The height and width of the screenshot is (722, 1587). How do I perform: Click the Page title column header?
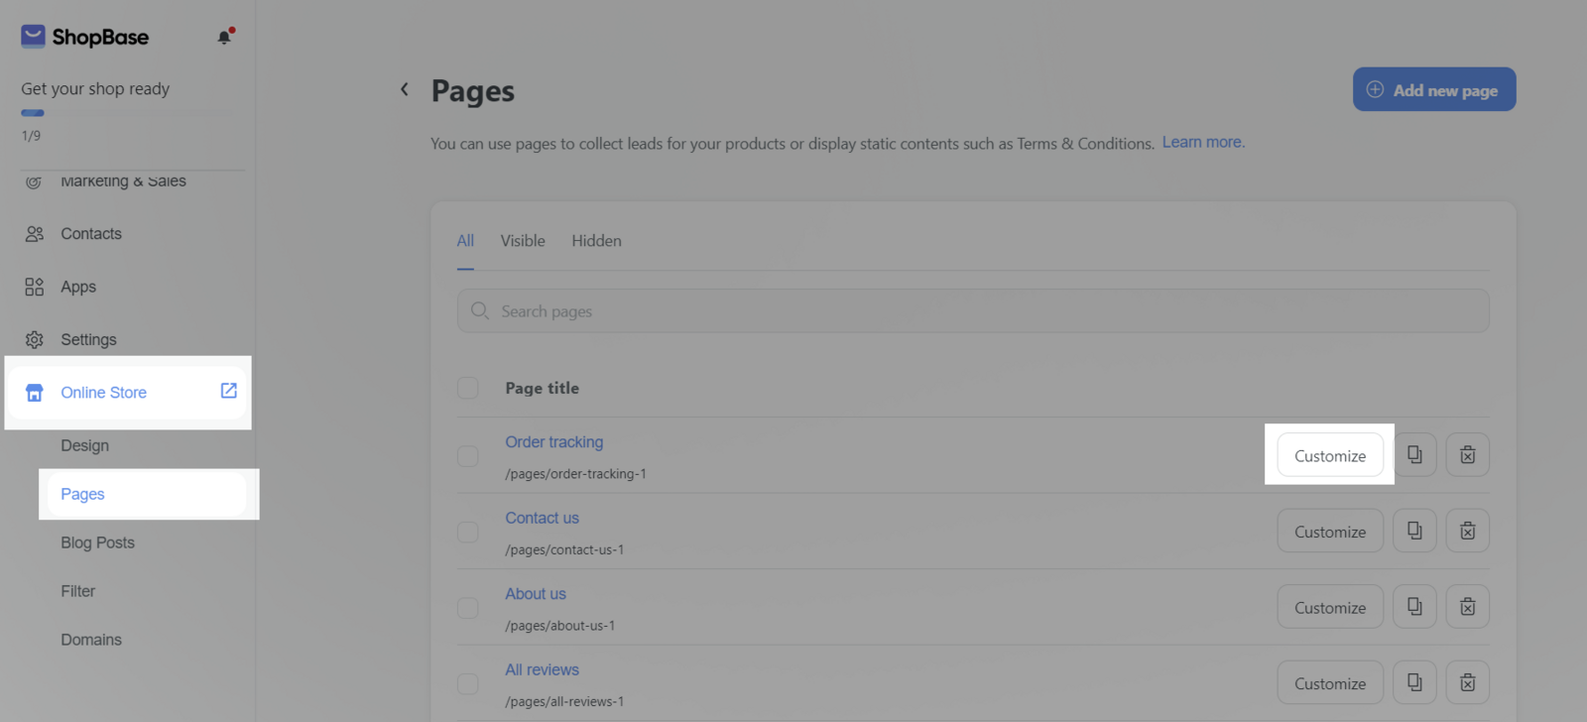tap(542, 388)
